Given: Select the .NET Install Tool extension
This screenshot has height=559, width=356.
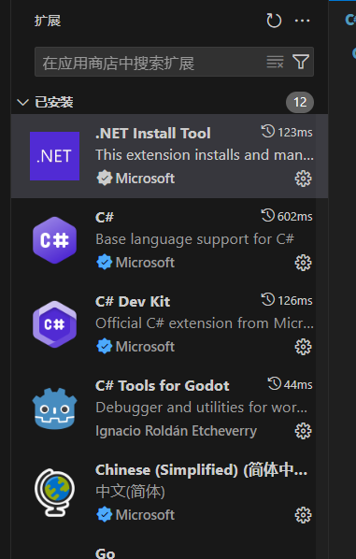Looking at the screenshot, I should tap(170, 156).
